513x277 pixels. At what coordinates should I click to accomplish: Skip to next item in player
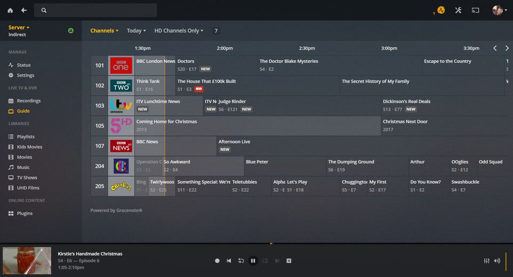coord(277,260)
